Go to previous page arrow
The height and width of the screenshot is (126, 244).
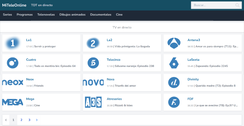[6, 120]
